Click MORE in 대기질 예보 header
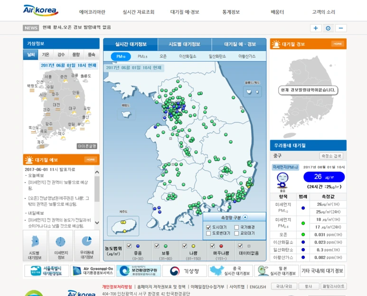 91,160
